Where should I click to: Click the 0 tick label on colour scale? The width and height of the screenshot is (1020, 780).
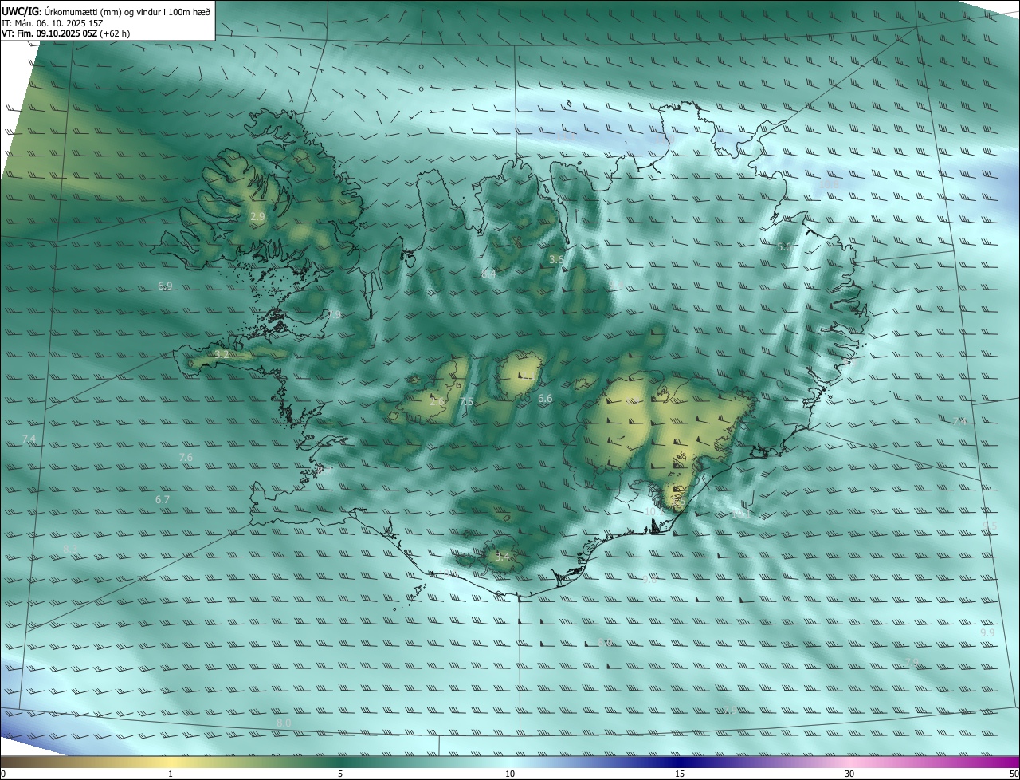click(3, 774)
